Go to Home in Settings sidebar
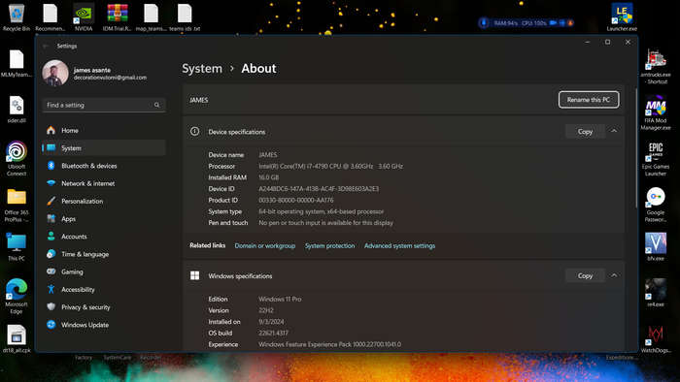This screenshot has width=680, height=382. pyautogui.click(x=104, y=130)
